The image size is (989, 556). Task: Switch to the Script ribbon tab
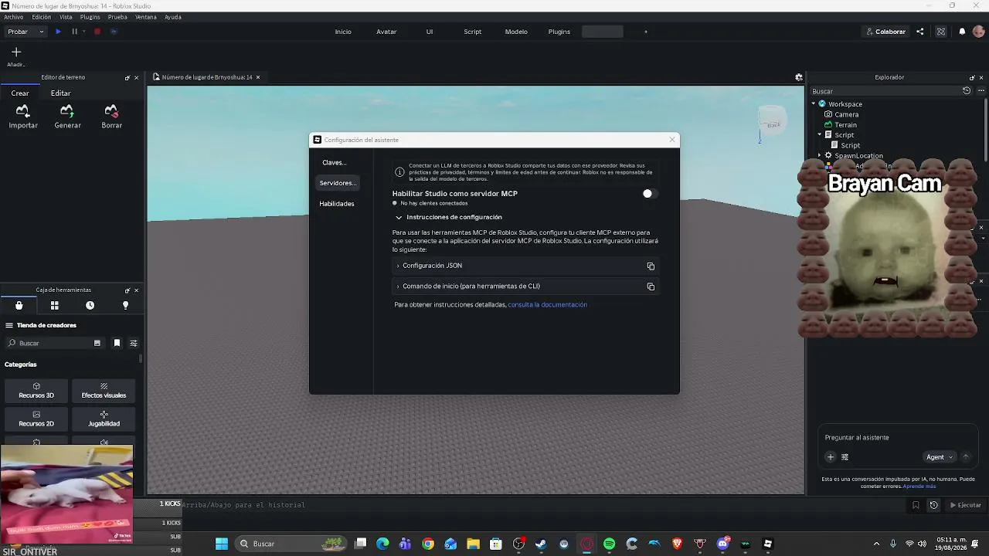point(472,32)
